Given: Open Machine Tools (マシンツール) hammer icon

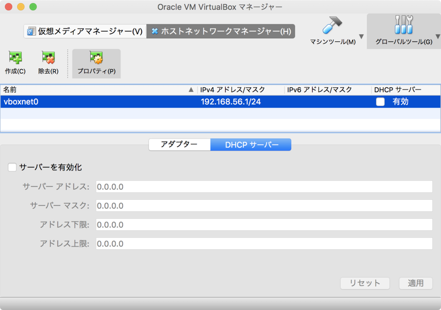Looking at the screenshot, I should point(332,25).
